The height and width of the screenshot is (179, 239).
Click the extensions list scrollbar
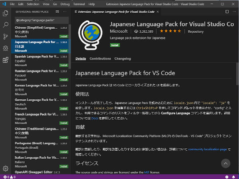click(x=70, y=47)
